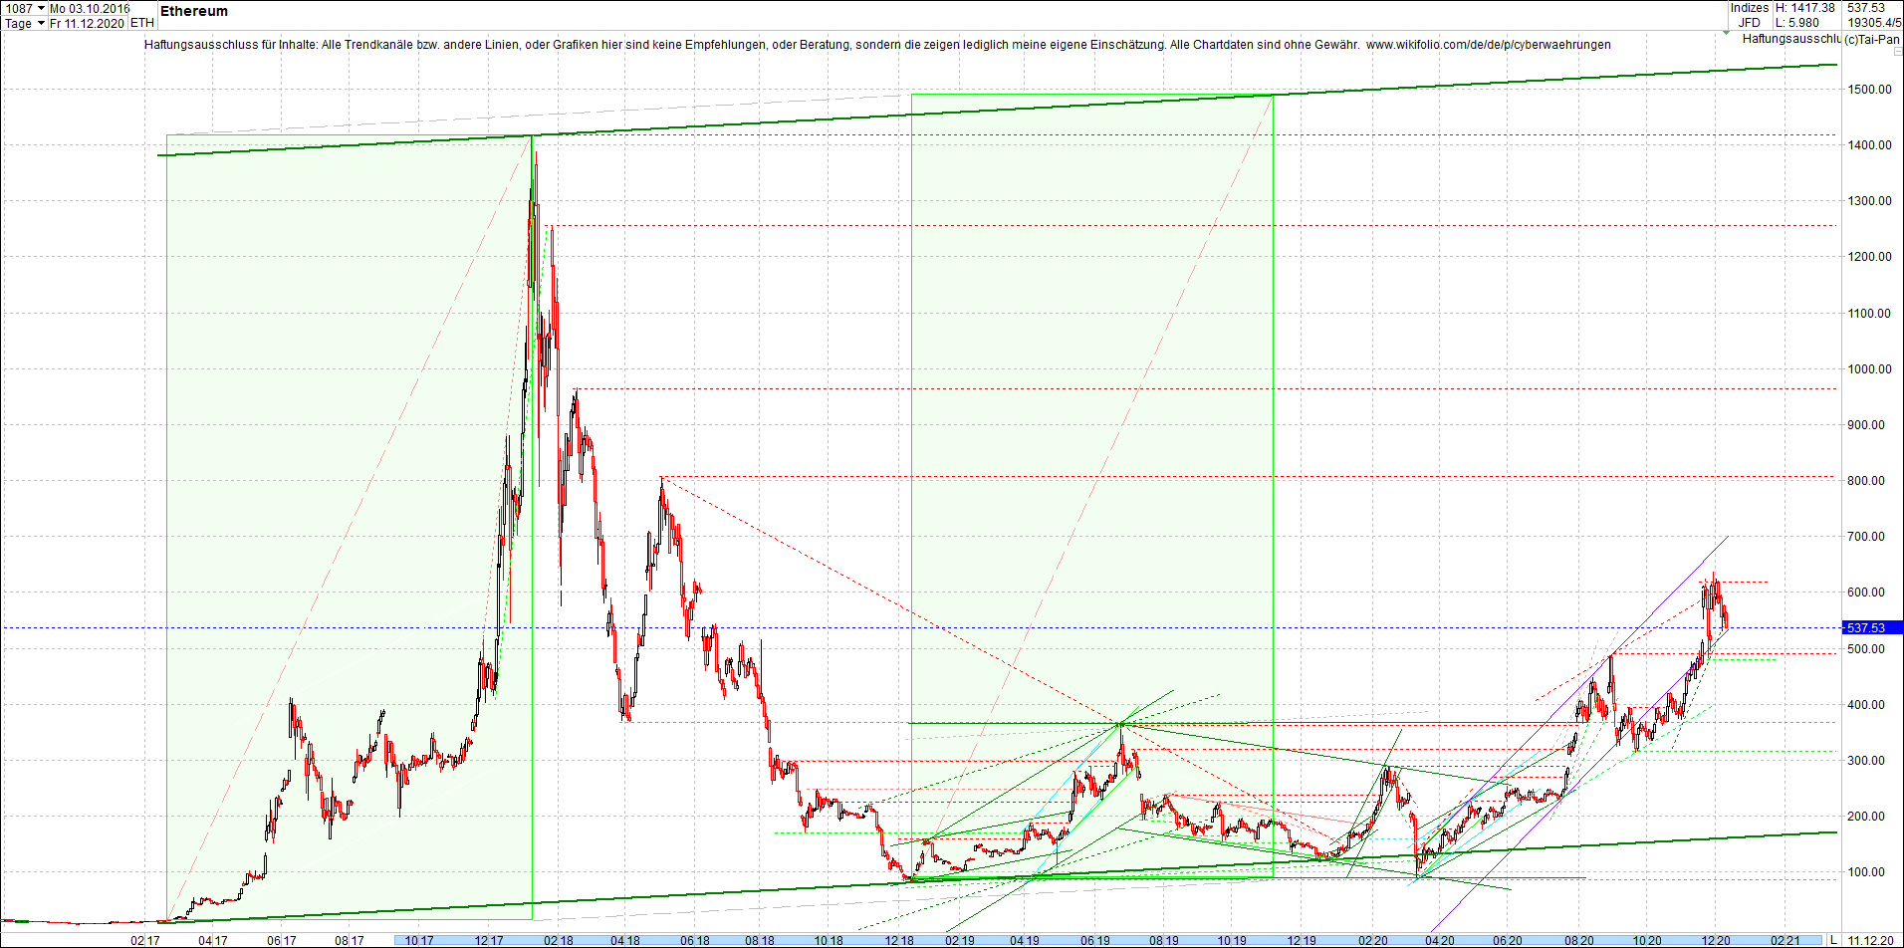Click the 06 17 time axis label
Viewport: 1904px width, 948px height.
click(x=282, y=940)
